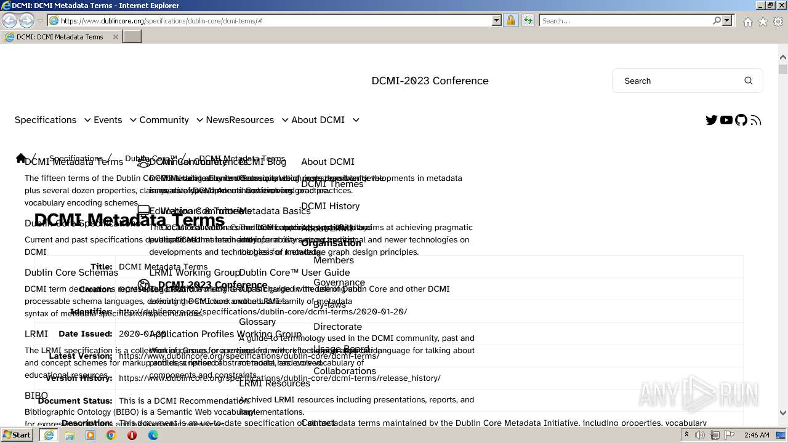Open DCMI-2023 Conference header link
The height and width of the screenshot is (443, 788).
[x=430, y=81]
